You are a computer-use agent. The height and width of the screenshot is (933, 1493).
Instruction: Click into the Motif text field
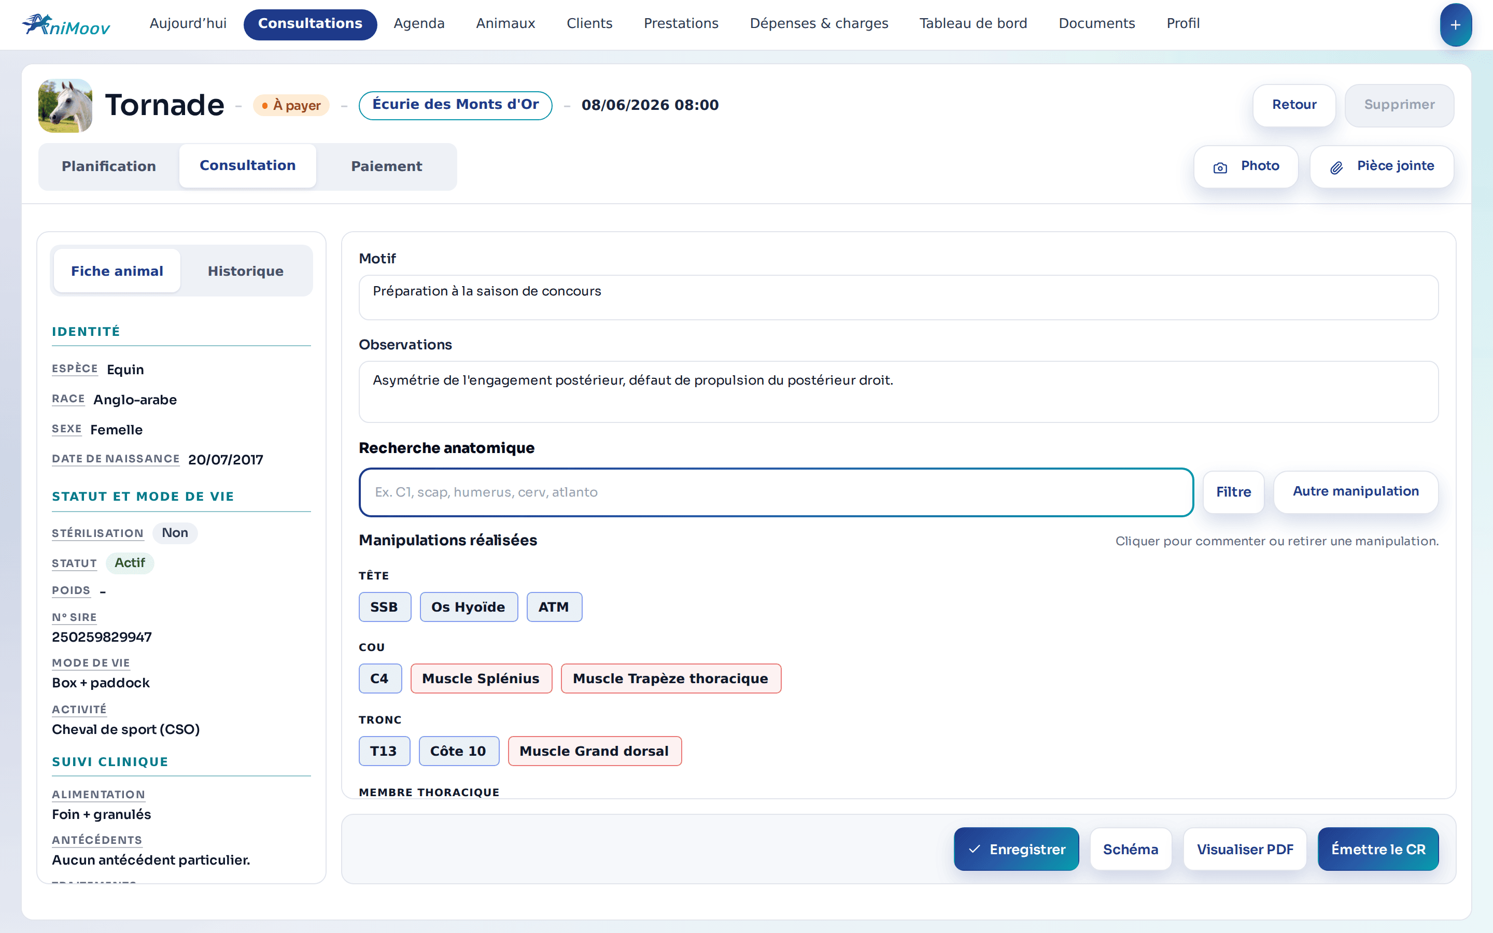coord(898,298)
